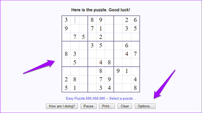Select the empty cell left of 3 4 in bottom row
Image resolution: width=202 pixels, height=113 pixels.
click(92, 88)
